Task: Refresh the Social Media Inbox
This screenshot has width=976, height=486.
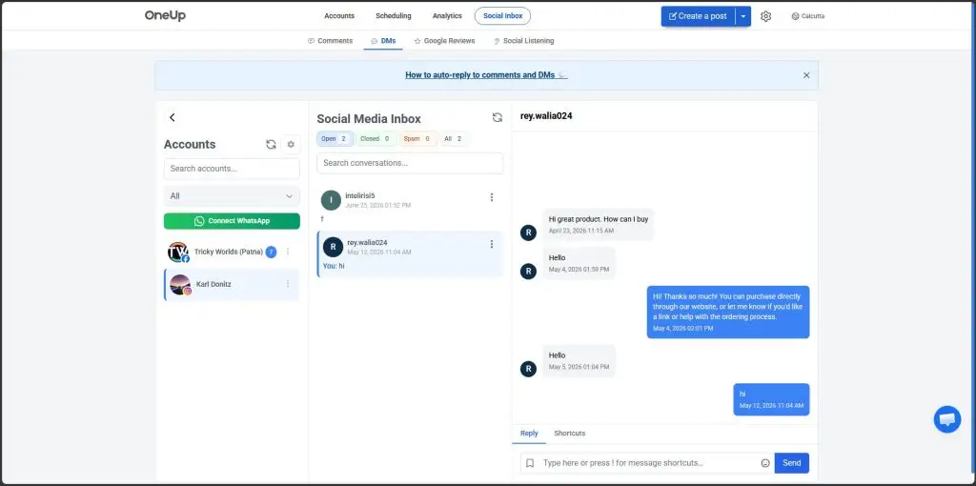Action: [x=498, y=117]
